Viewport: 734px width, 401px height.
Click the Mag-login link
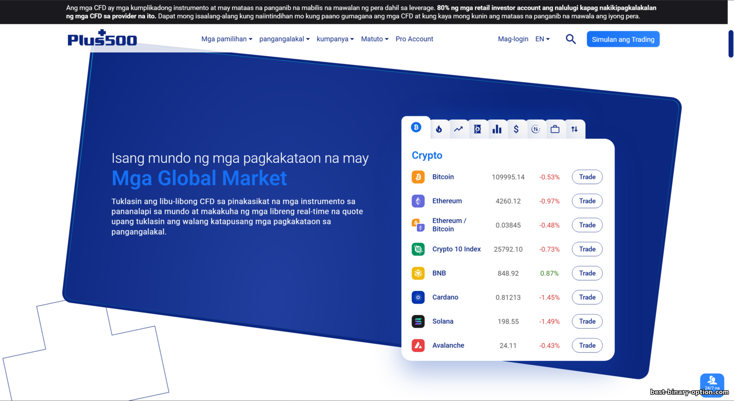click(x=513, y=39)
